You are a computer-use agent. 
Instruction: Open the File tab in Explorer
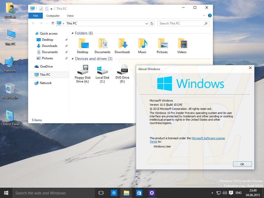(36, 16)
